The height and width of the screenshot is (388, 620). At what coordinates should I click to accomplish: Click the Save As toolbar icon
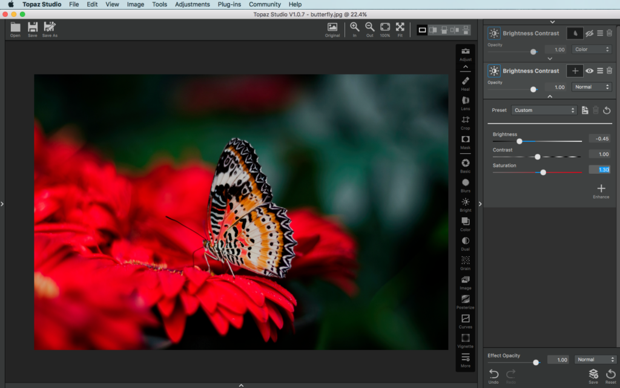[x=50, y=30]
